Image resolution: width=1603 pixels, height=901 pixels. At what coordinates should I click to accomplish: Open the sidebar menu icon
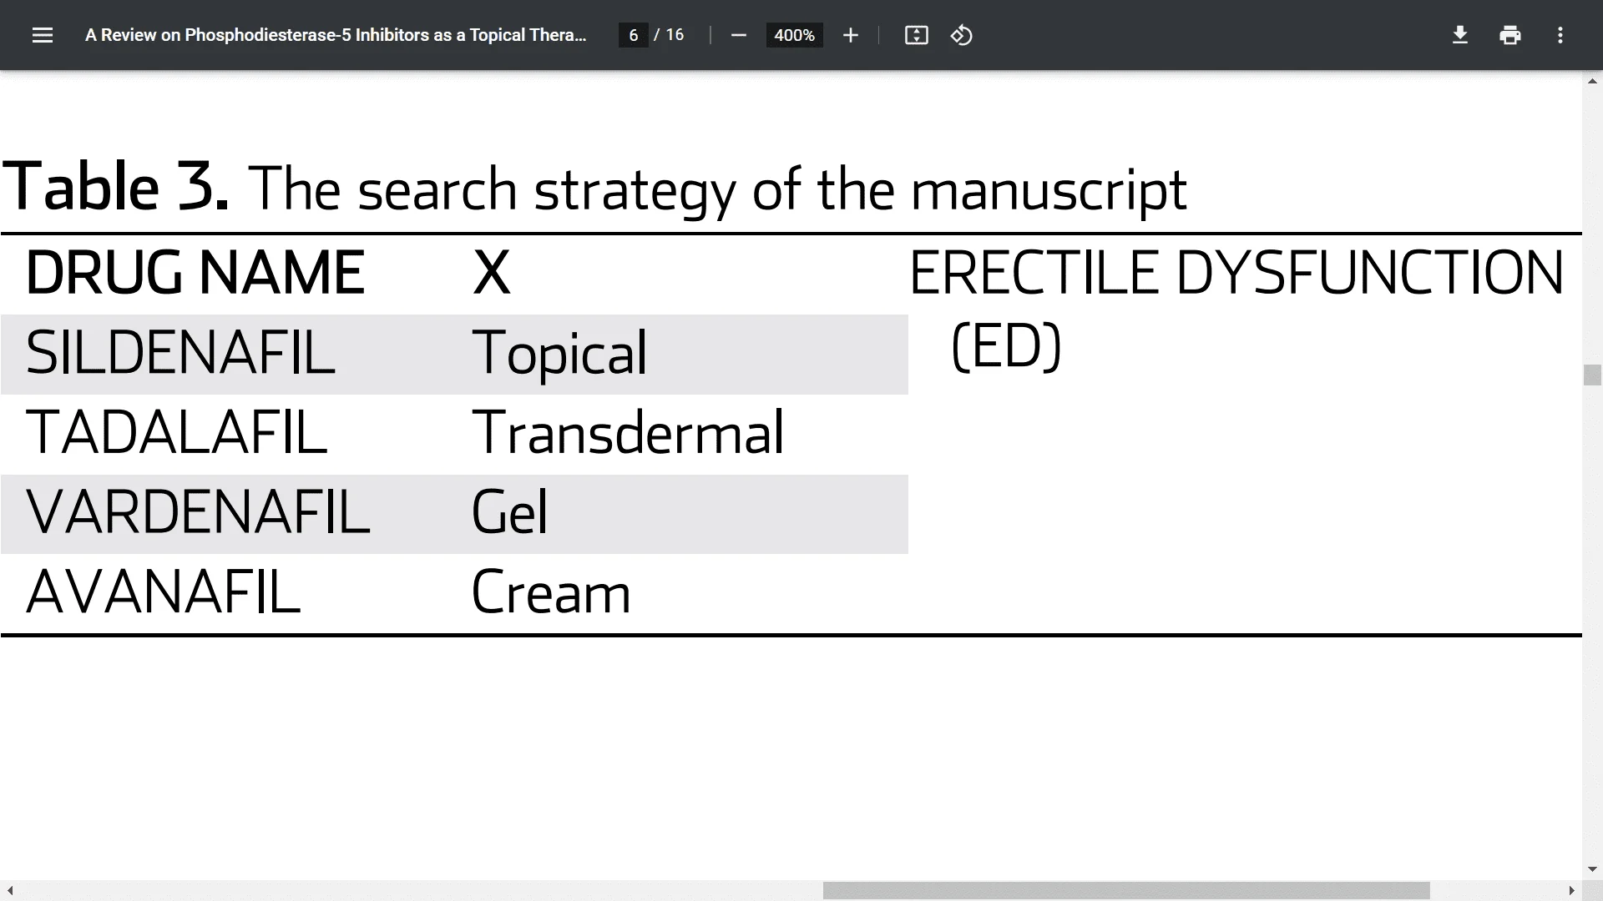(x=43, y=35)
